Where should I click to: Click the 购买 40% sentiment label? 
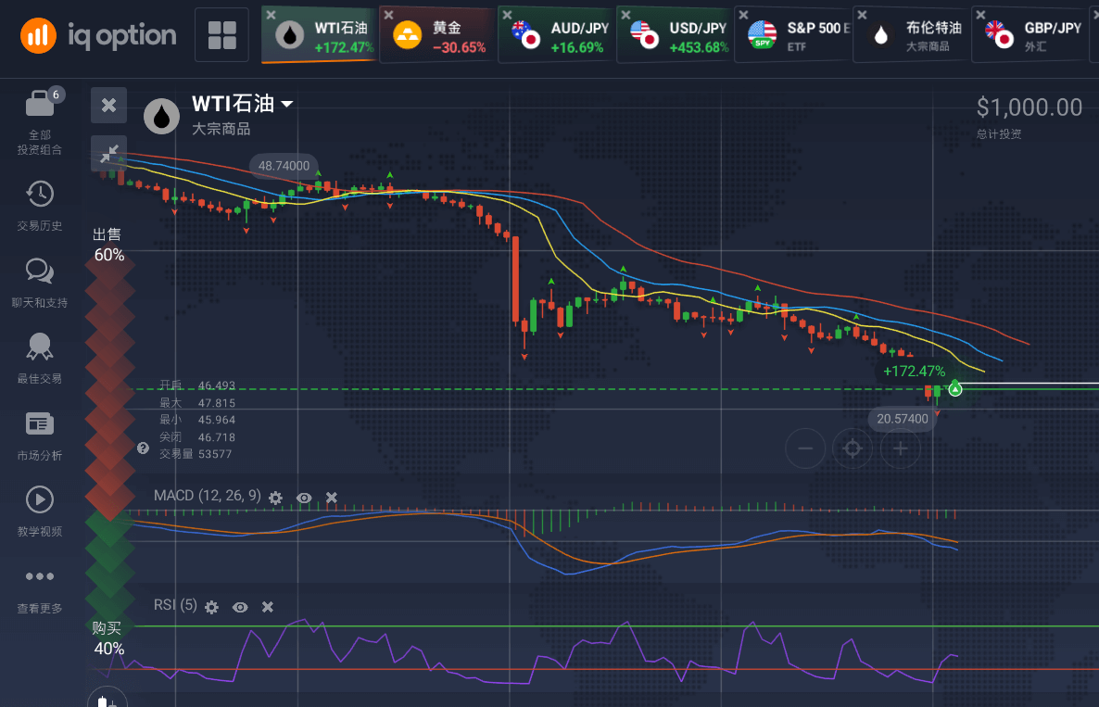pyautogui.click(x=108, y=638)
